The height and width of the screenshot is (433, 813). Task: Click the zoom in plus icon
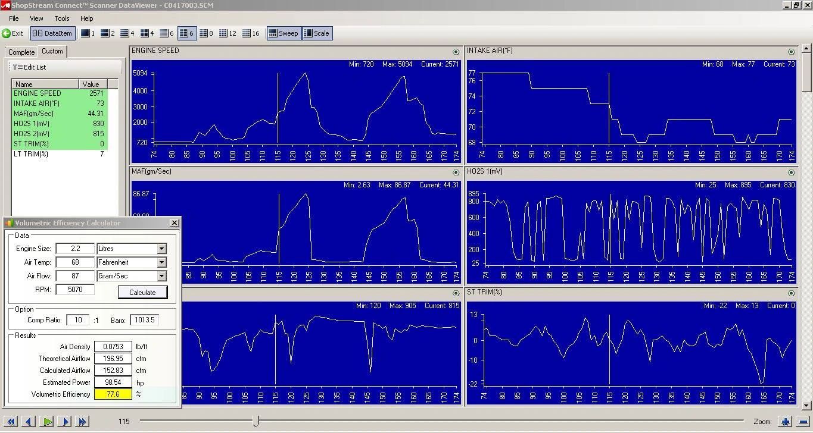click(x=786, y=422)
